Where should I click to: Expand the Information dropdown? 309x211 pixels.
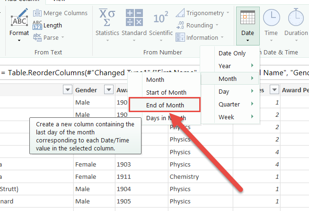pos(205,37)
